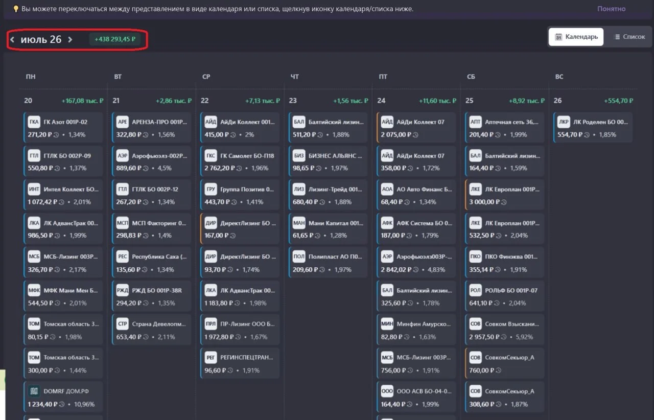Click the clock icon beside 2 075,00 ₽
Viewport: 654px width, 420px height.
tap(415, 135)
